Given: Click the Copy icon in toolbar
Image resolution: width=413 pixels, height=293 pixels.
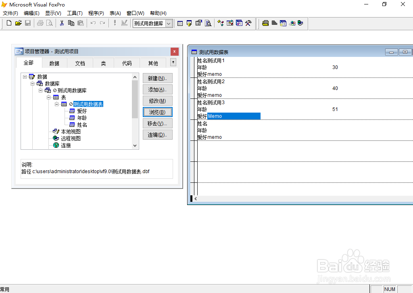Looking at the screenshot, I should 71,23.
